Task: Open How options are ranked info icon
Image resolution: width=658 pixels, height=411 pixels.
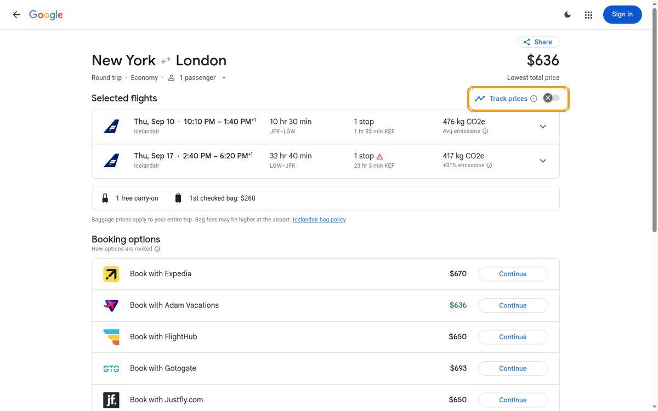Action: point(157,249)
